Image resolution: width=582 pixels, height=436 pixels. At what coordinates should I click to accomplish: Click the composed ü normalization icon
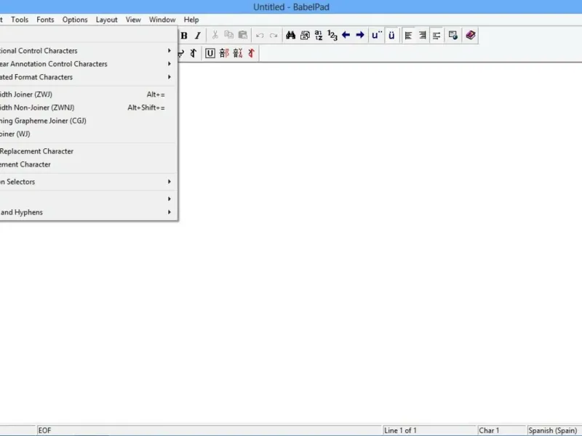click(391, 35)
